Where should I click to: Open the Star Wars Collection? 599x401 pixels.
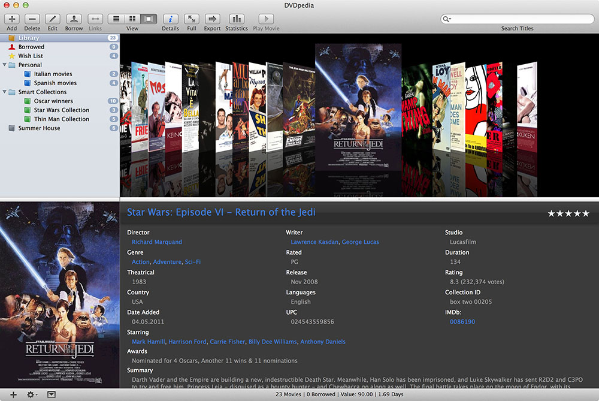click(x=61, y=110)
